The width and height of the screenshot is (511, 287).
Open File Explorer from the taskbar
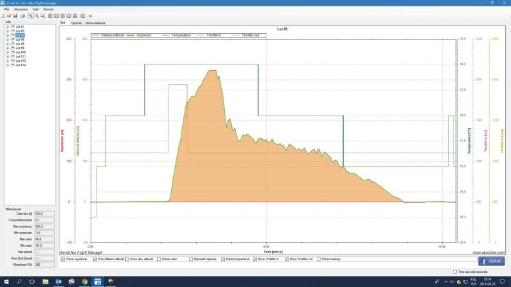pyautogui.click(x=45, y=281)
